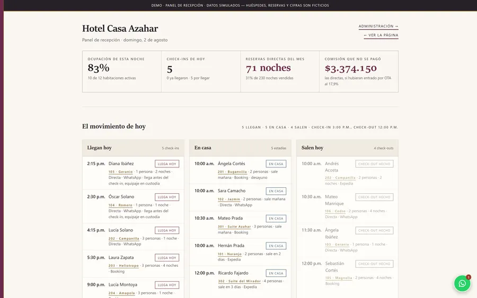This screenshot has height=298, width=477.
Task: Open room link 302 · Suite del Mirador
Action: click(x=240, y=281)
